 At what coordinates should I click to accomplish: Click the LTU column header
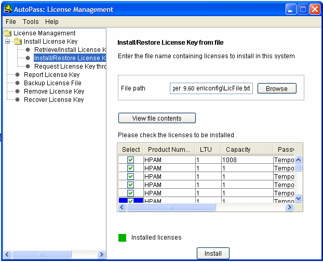click(208, 149)
